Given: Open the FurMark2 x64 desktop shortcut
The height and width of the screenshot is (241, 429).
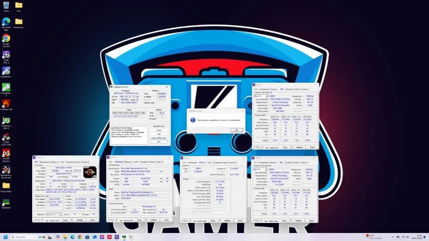Looking at the screenshot, I should (6, 105).
